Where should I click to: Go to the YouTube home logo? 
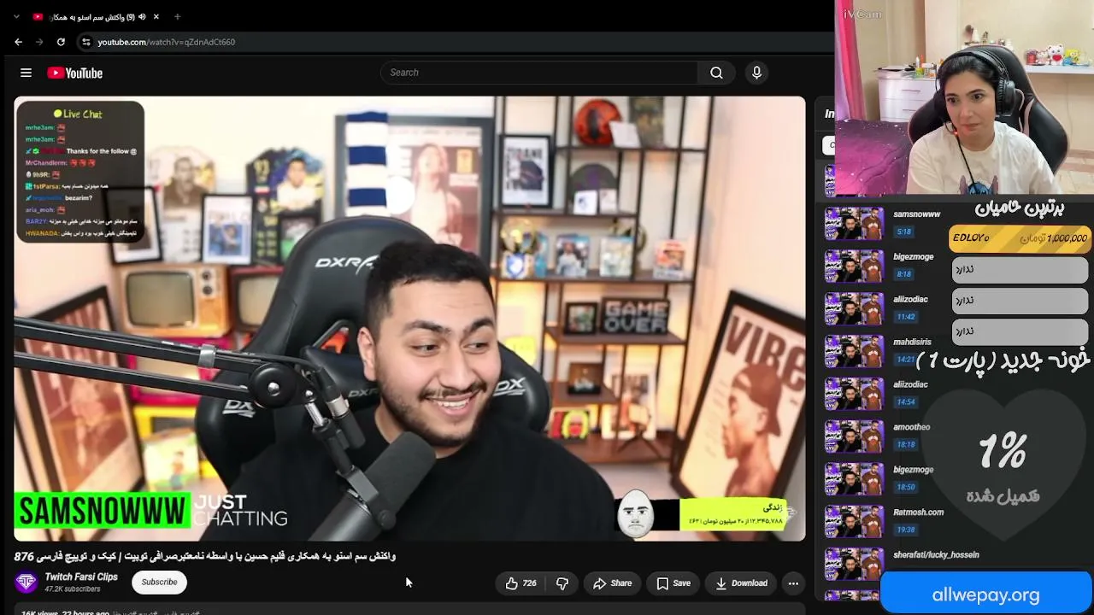tap(75, 73)
